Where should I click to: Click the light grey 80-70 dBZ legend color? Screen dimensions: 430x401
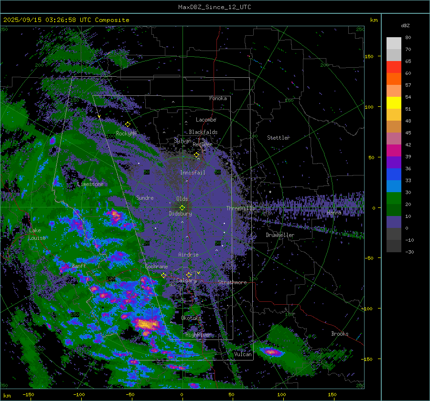click(x=394, y=43)
